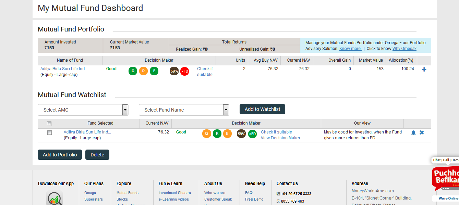Open the View Decision Maker link

pyautogui.click(x=280, y=138)
